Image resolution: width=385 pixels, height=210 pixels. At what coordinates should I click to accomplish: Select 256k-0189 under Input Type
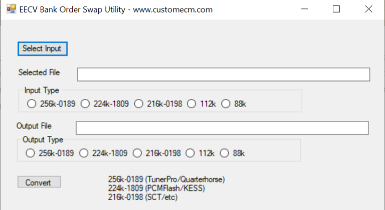point(32,104)
